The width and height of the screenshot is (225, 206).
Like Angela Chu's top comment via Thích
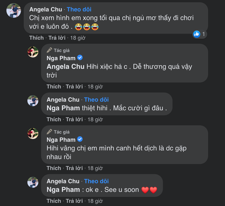[x=36, y=38]
